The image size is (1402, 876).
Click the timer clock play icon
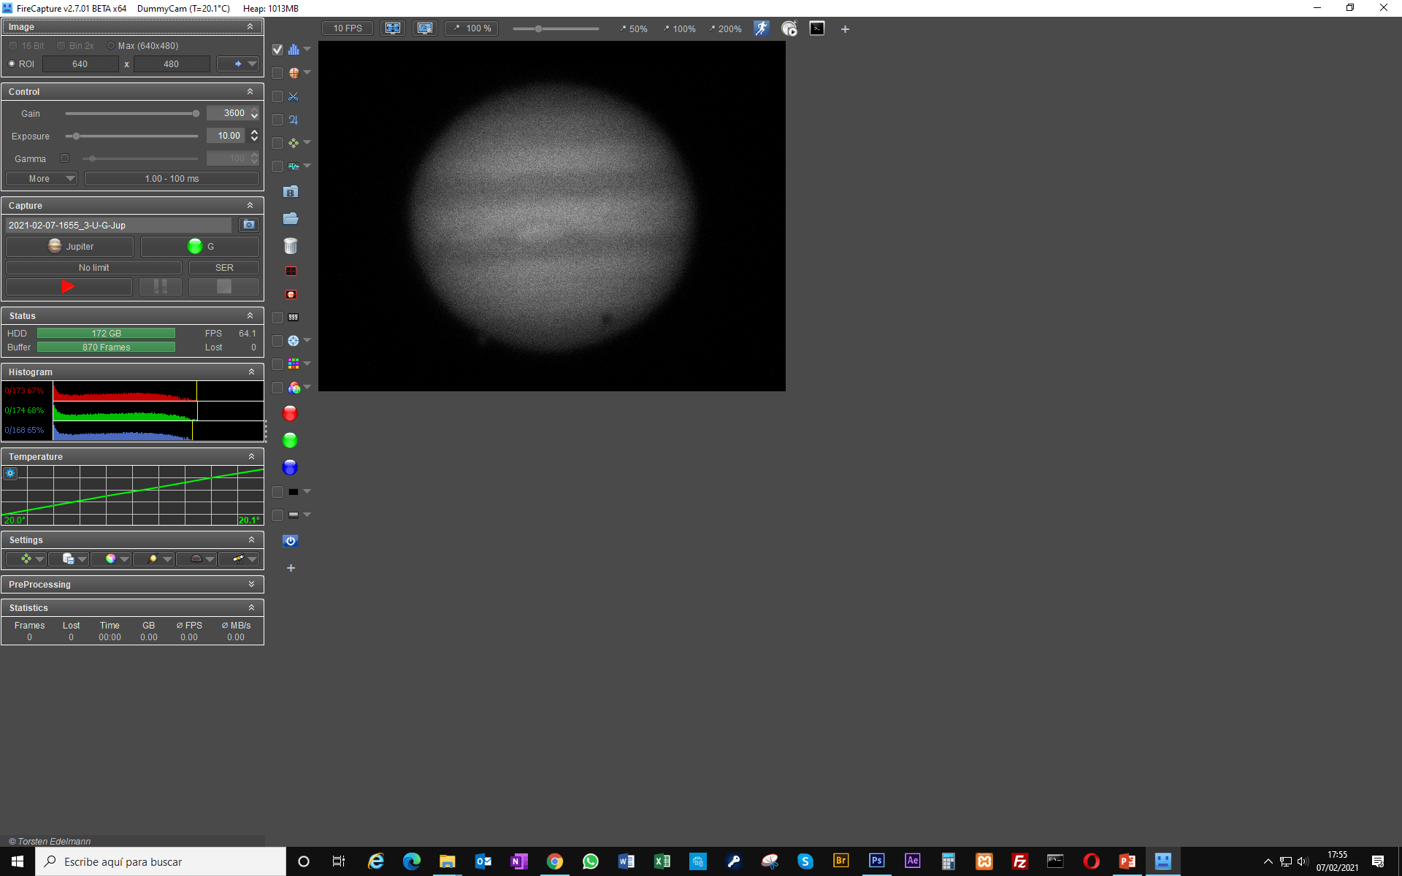coord(789,28)
